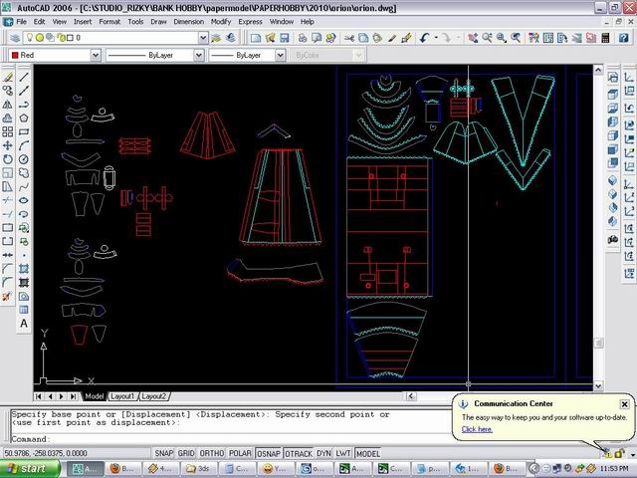The width and height of the screenshot is (637, 478).
Task: Open the Format menu
Action: (x=109, y=22)
